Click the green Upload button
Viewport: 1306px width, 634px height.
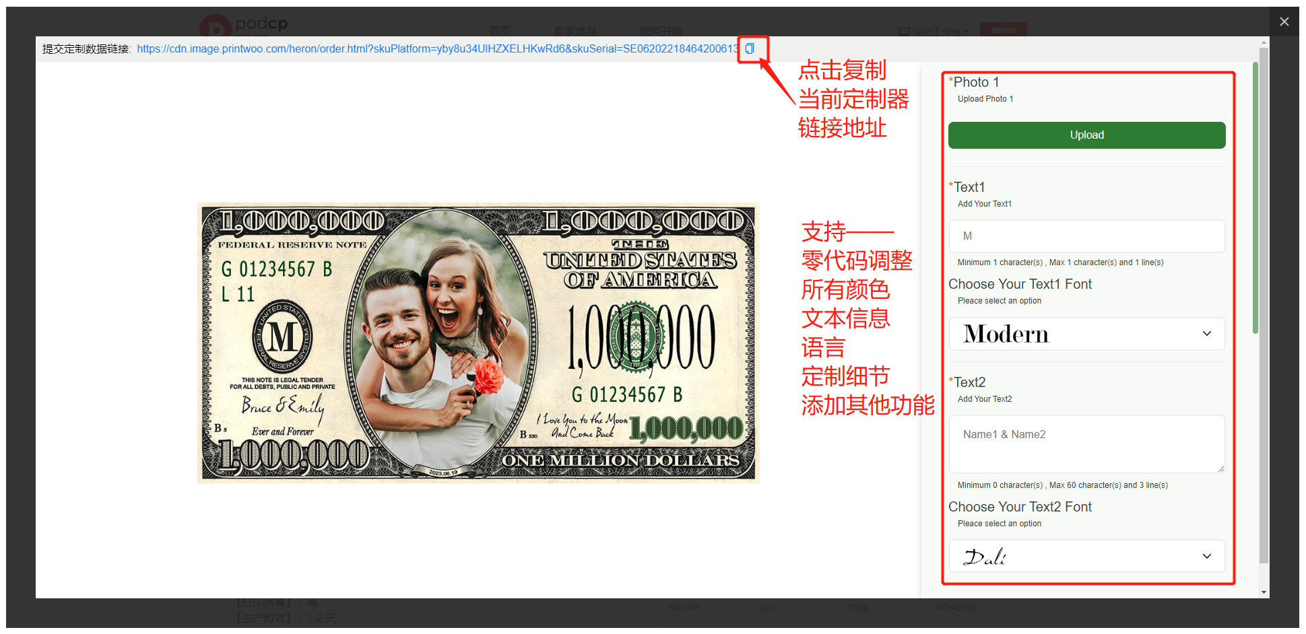pos(1086,135)
